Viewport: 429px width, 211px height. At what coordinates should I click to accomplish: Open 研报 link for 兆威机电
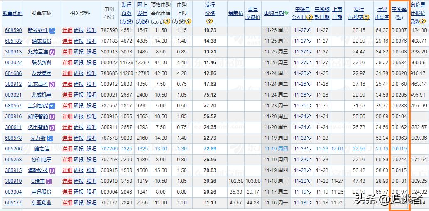tap(79, 95)
